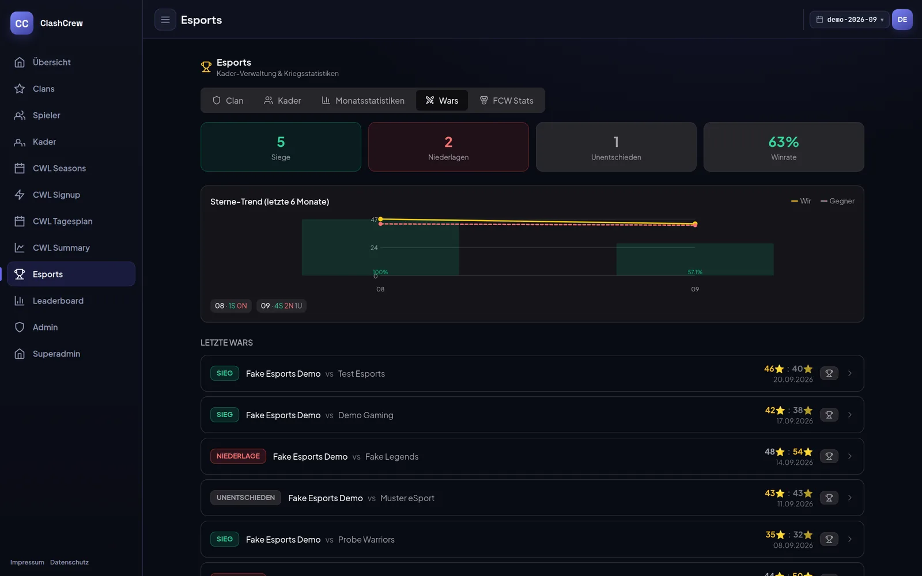Click the month 09 data point on chart

tap(695, 224)
